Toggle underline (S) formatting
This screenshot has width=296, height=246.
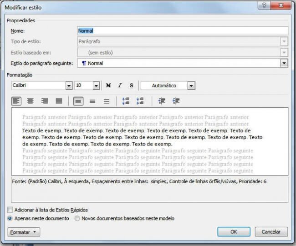[x=132, y=85]
